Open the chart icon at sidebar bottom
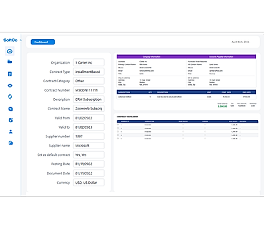Screen dimensions: 264x244 pos(11,143)
